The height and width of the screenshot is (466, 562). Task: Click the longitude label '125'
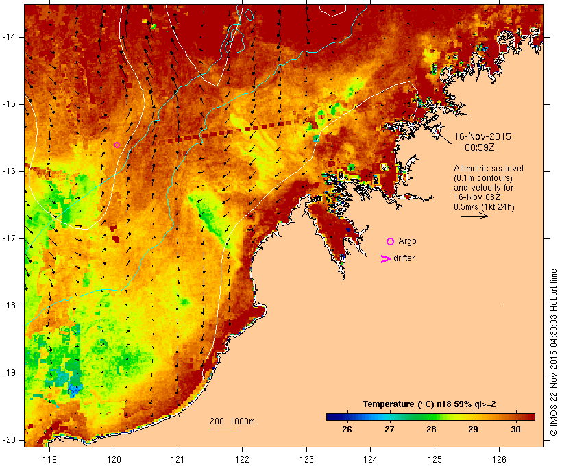point(435,460)
